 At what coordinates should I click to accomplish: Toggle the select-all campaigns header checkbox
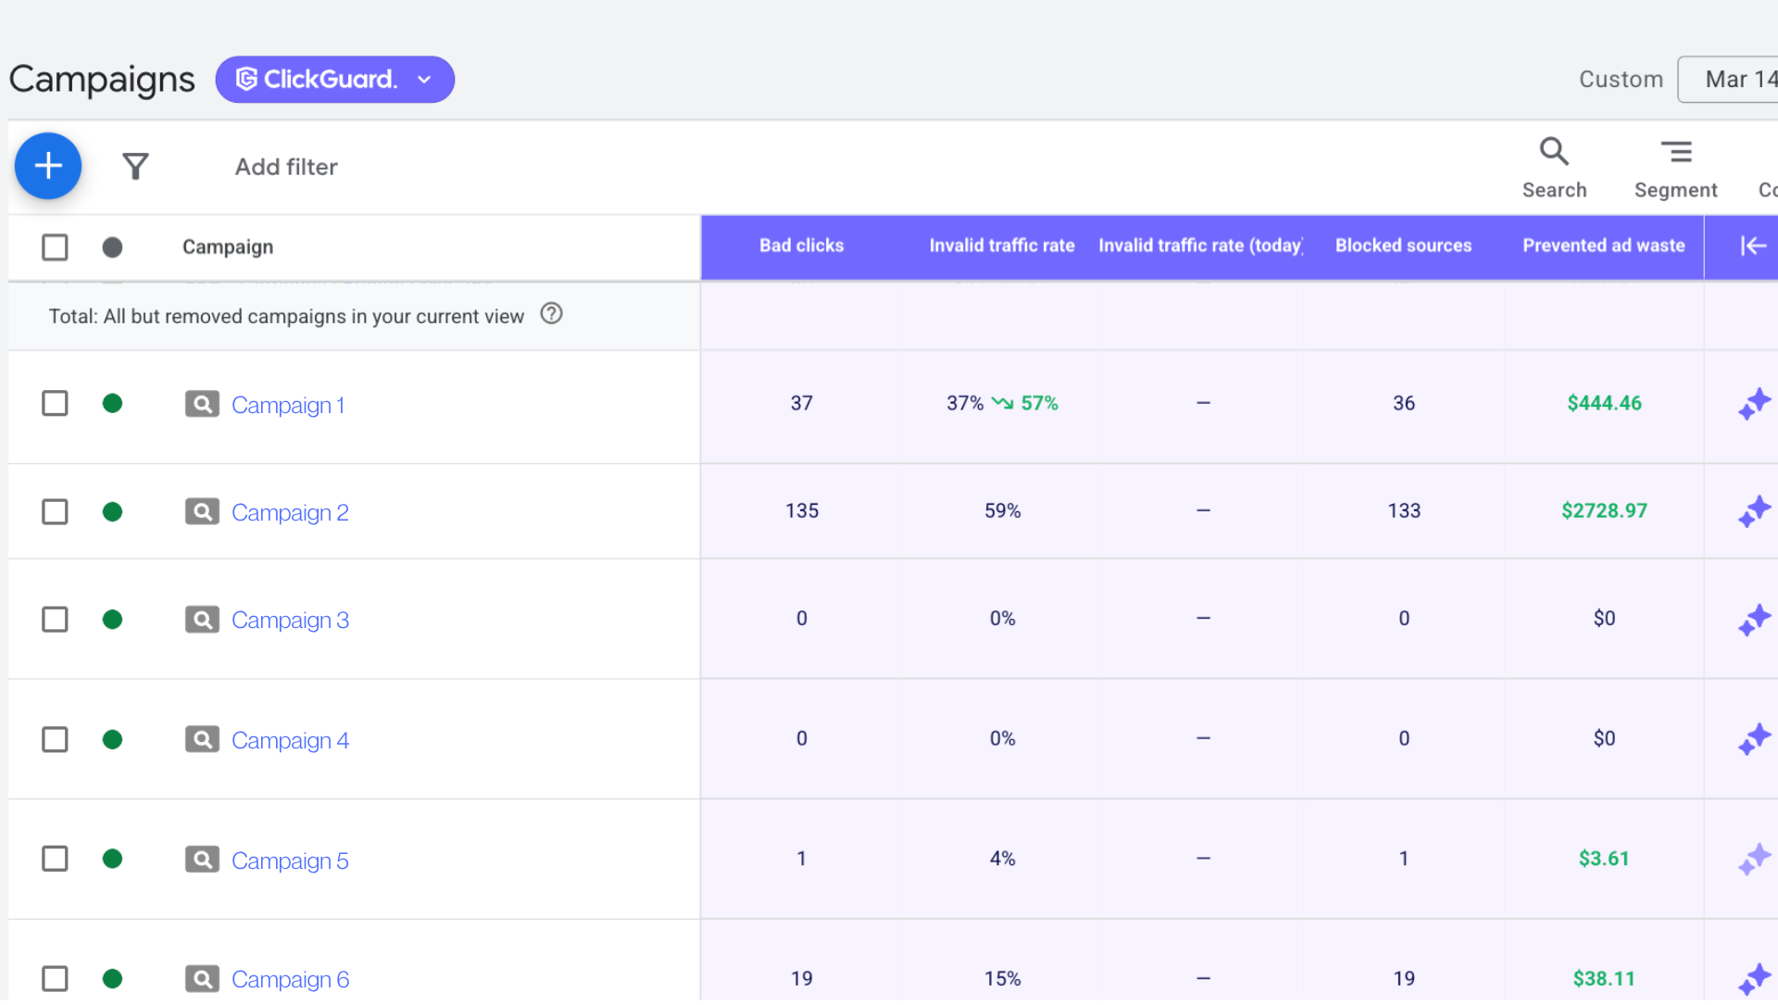pos(55,247)
